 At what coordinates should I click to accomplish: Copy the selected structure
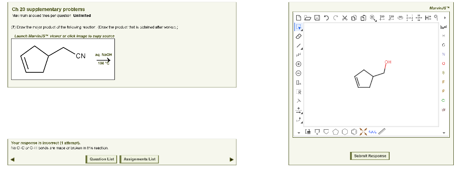(x=354, y=18)
